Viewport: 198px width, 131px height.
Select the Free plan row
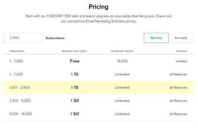tap(98, 61)
